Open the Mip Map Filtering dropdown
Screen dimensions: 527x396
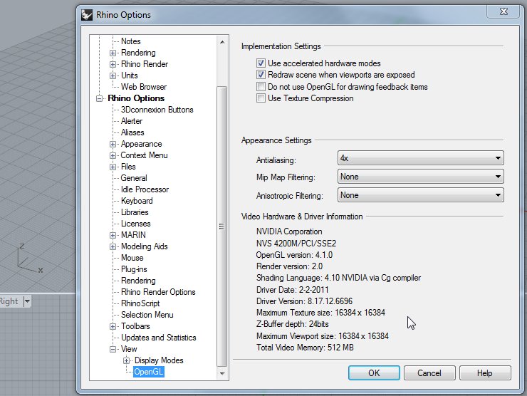pyautogui.click(x=420, y=177)
